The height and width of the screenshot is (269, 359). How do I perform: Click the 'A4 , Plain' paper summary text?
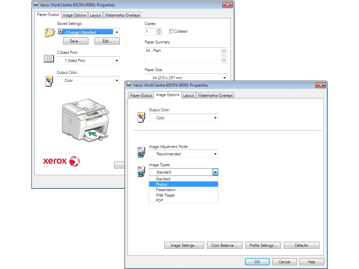tap(153, 50)
